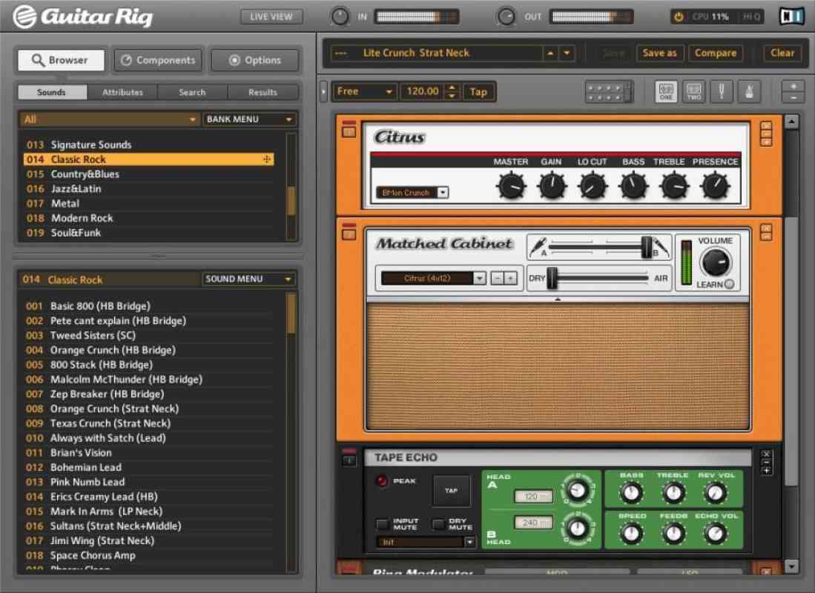This screenshot has width=815, height=593.
Task: Click the Save as button
Action: (x=659, y=53)
